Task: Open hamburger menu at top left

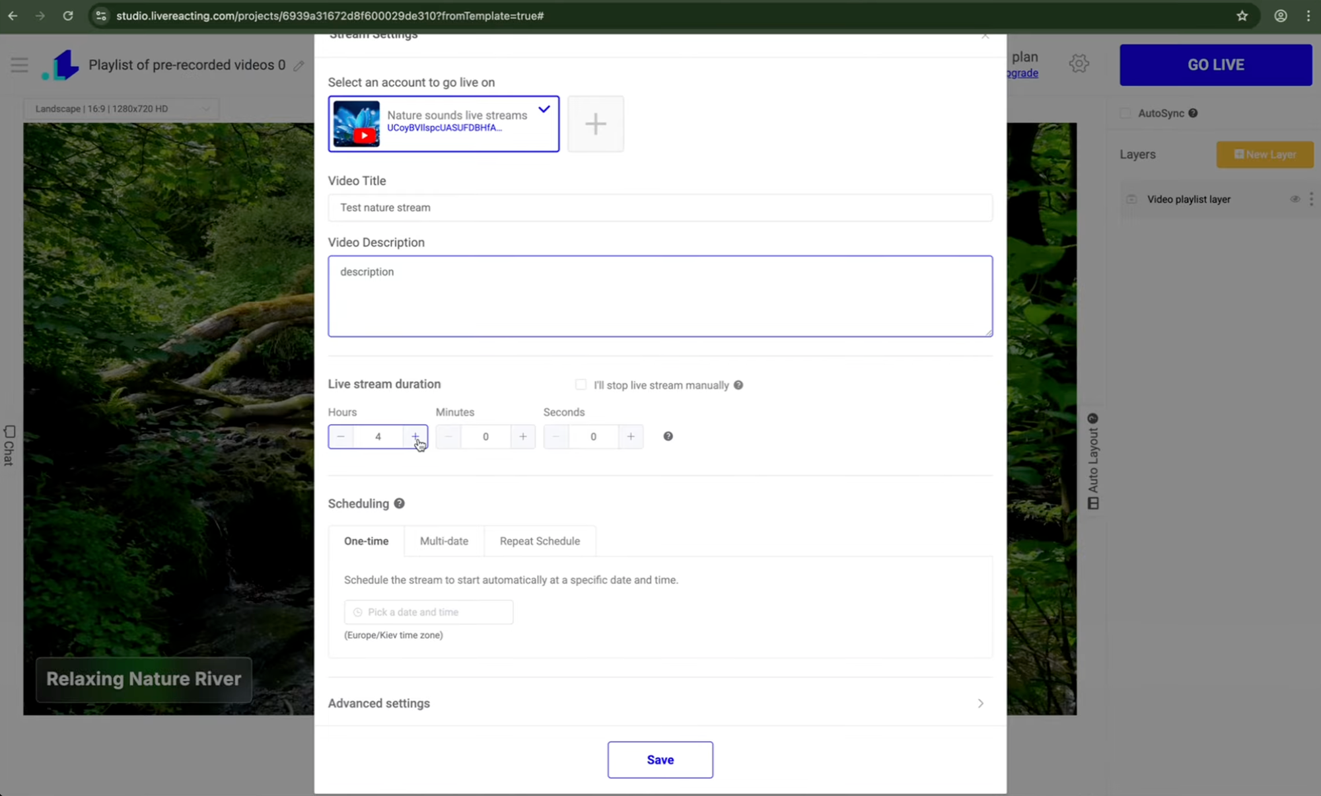Action: point(19,65)
